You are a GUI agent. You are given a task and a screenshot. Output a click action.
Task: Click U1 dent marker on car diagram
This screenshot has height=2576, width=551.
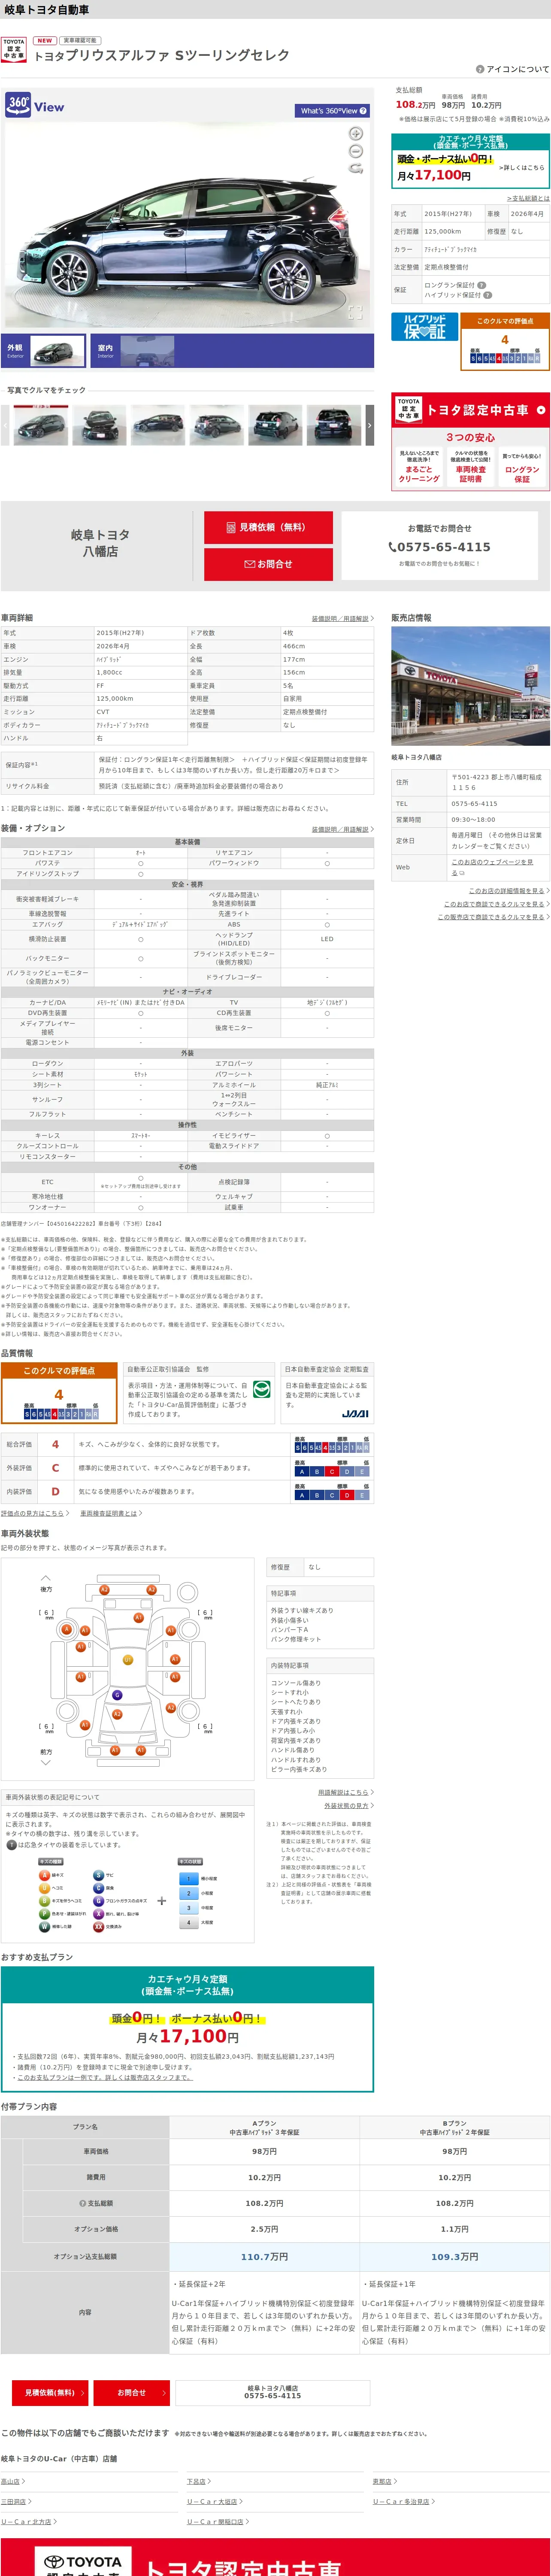tap(127, 1660)
